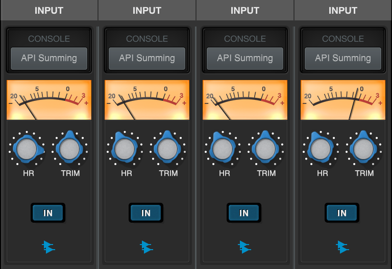Click the signal routing icon in second channel
This screenshot has width=392, height=269.
point(146,247)
